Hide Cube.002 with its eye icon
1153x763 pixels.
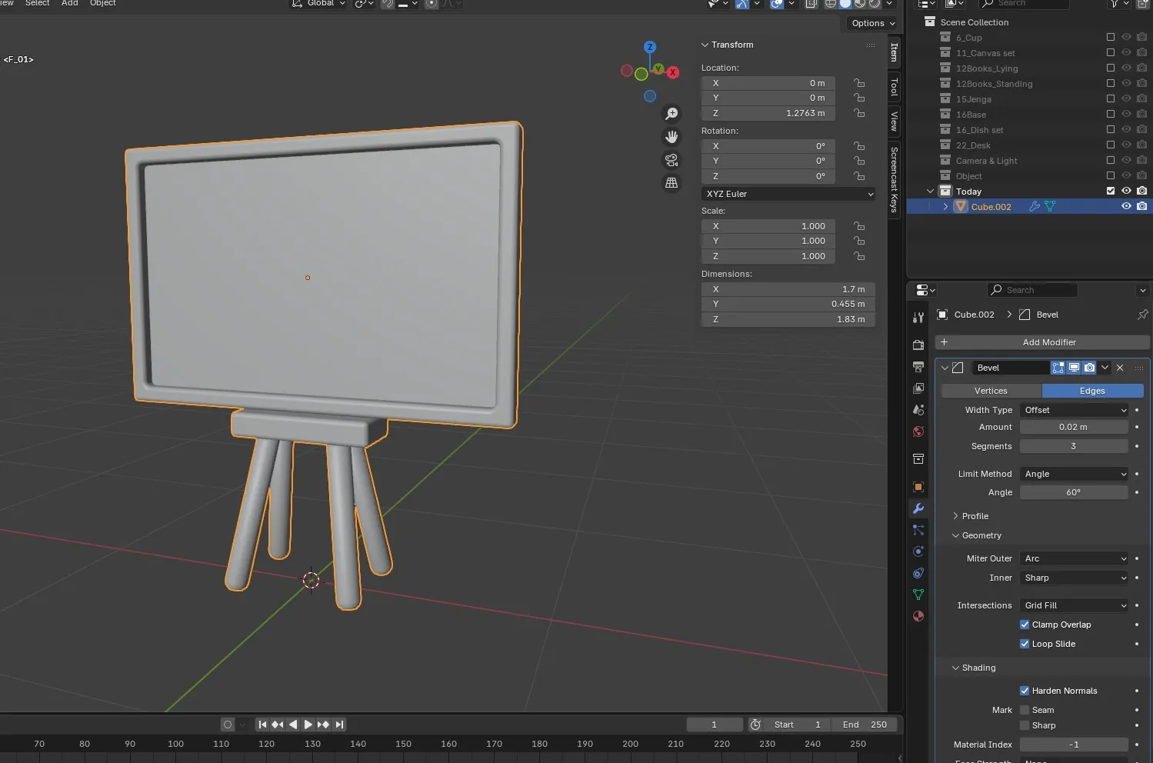point(1126,206)
